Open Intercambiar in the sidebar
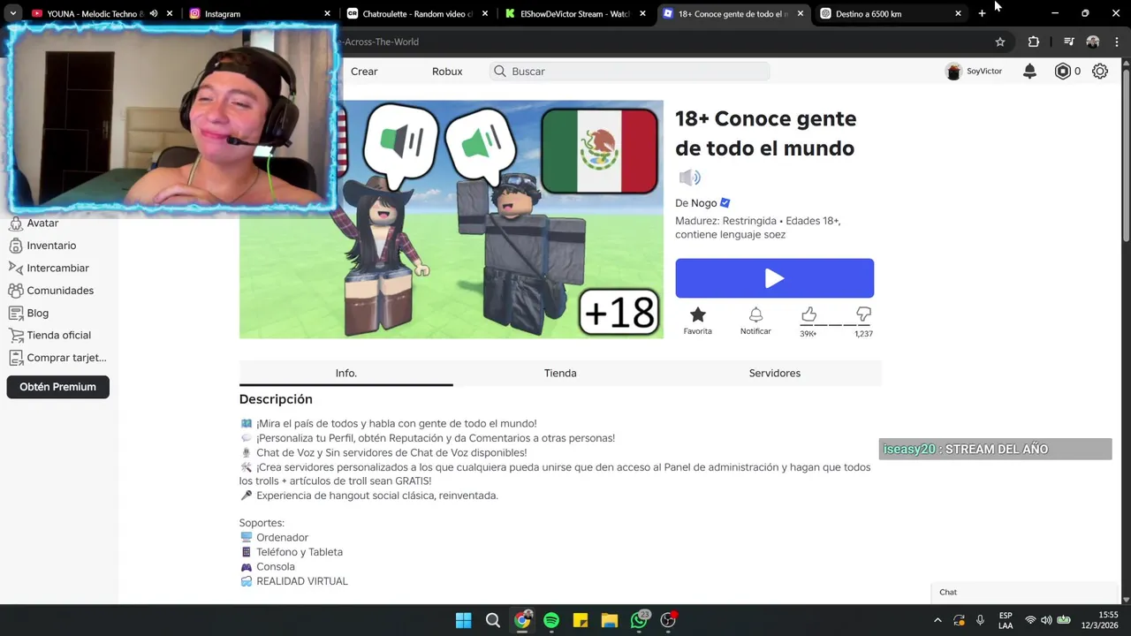 coord(57,268)
